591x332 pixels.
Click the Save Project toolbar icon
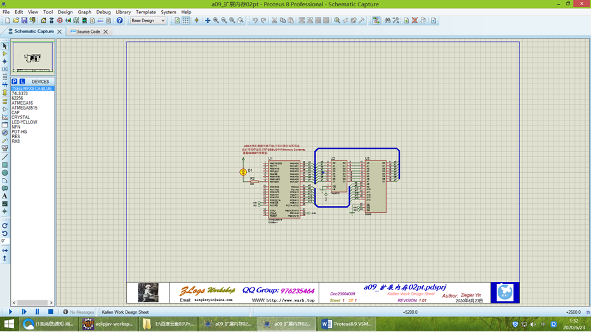pyautogui.click(x=24, y=20)
